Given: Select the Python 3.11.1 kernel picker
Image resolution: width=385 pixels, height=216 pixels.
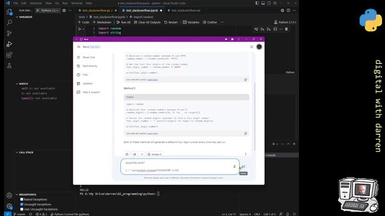Looking at the screenshot, I should point(285,22).
